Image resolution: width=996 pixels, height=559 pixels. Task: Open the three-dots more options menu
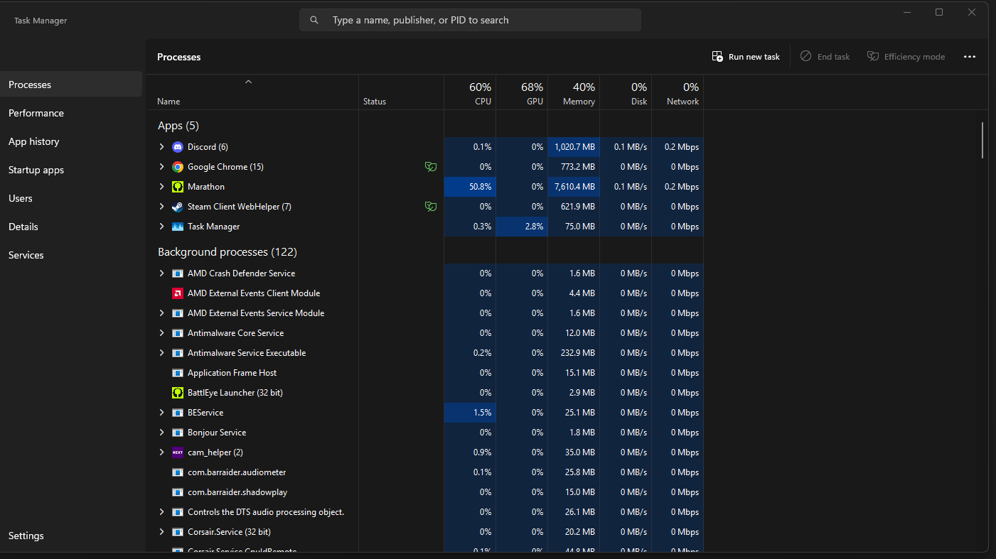click(x=970, y=57)
